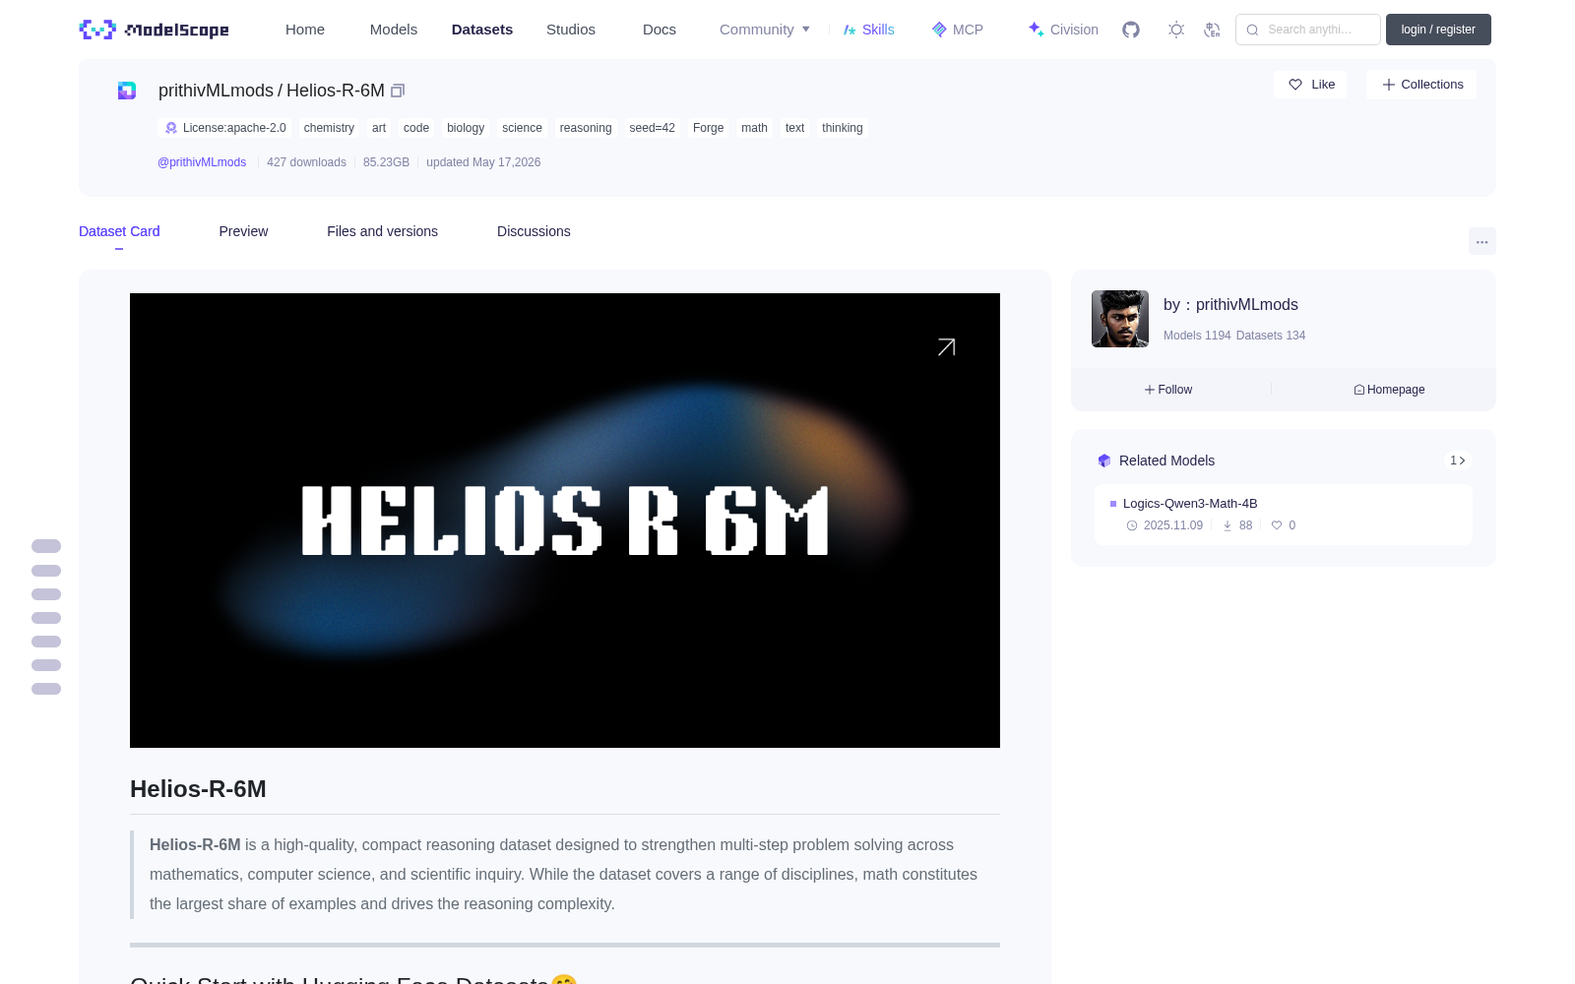Click the reasoning tag
The image size is (1575, 984).
pos(586,128)
